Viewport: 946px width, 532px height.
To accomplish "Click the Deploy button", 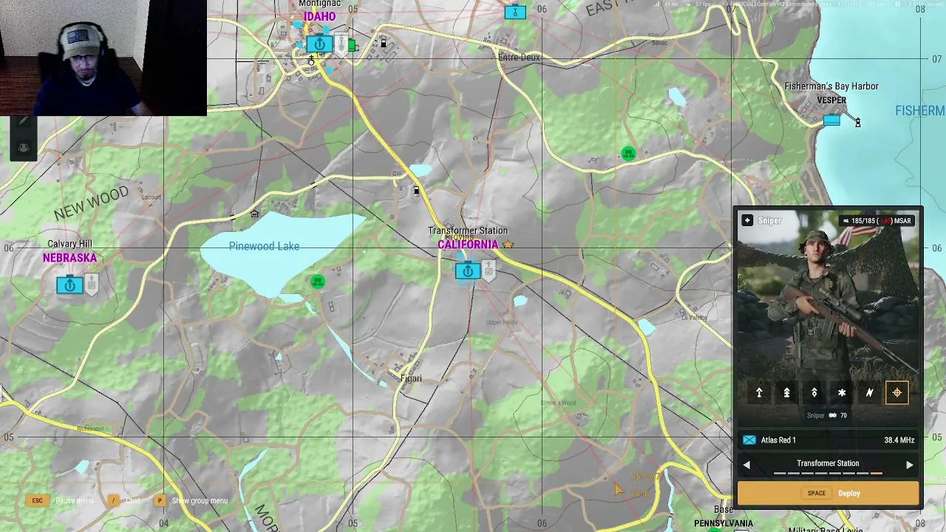I will [828, 494].
